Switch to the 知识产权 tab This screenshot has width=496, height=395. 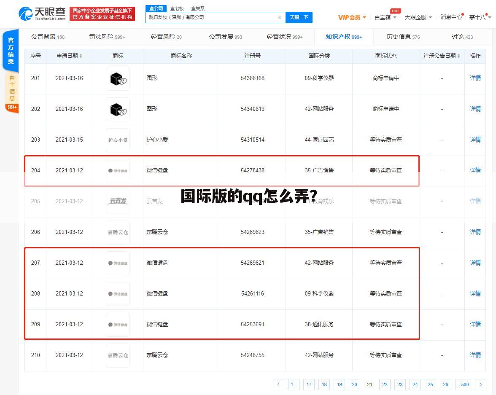pos(344,37)
